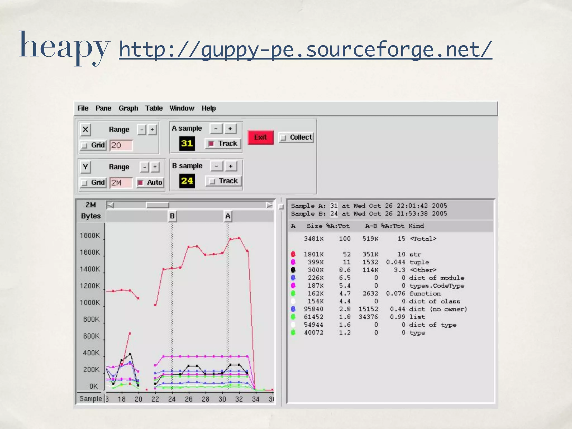Click the green type color dot
The width and height of the screenshot is (572, 429).
click(293, 332)
